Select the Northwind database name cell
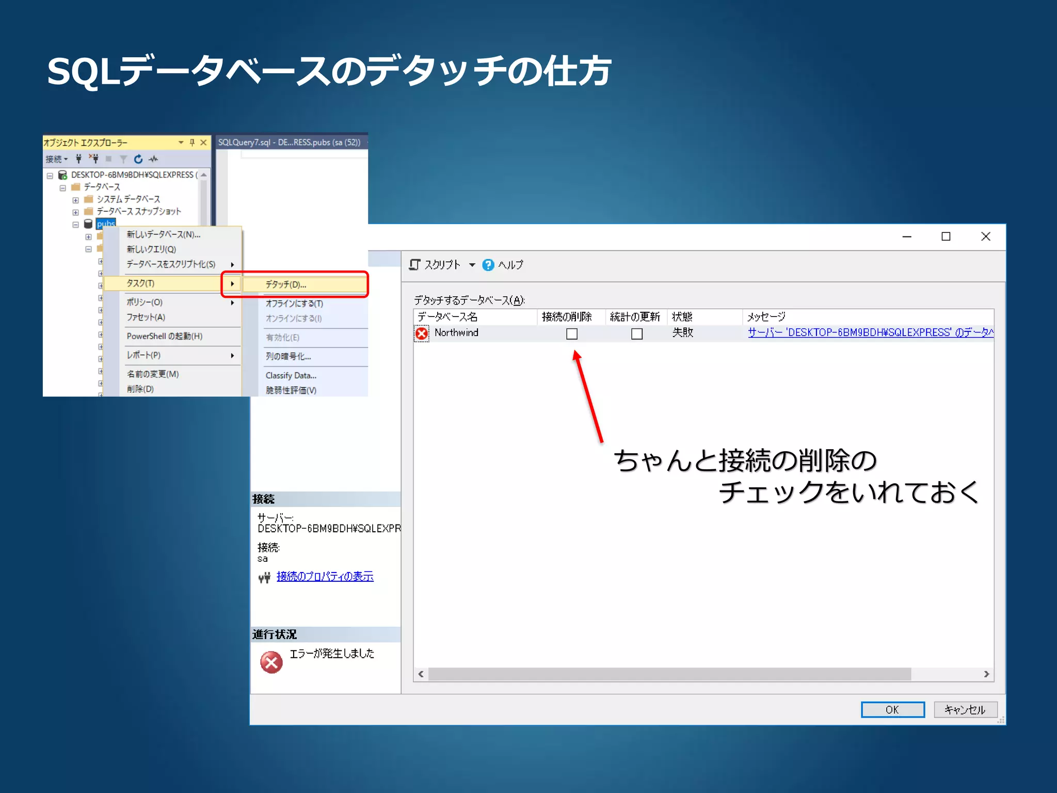 click(456, 333)
